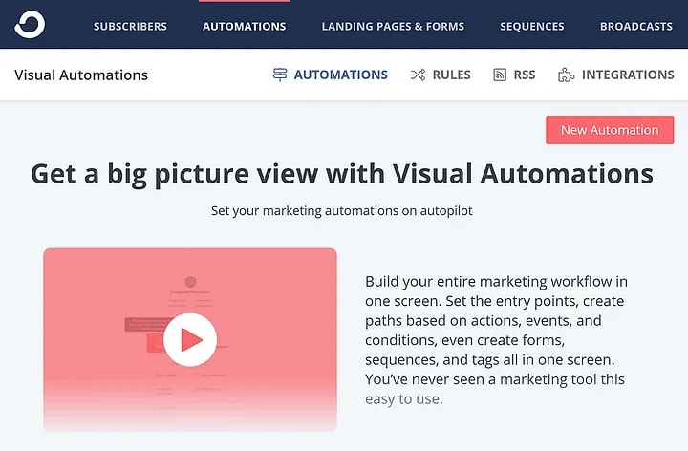Switch to the Integrations tab label
This screenshot has height=451, width=688.
pos(628,75)
